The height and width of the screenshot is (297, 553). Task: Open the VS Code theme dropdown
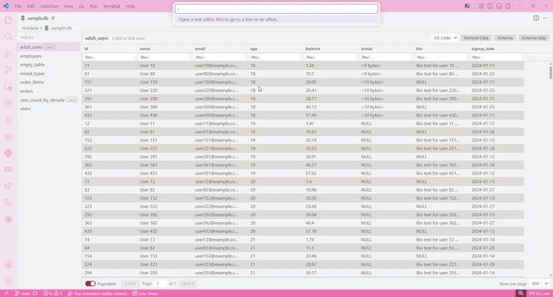point(444,38)
